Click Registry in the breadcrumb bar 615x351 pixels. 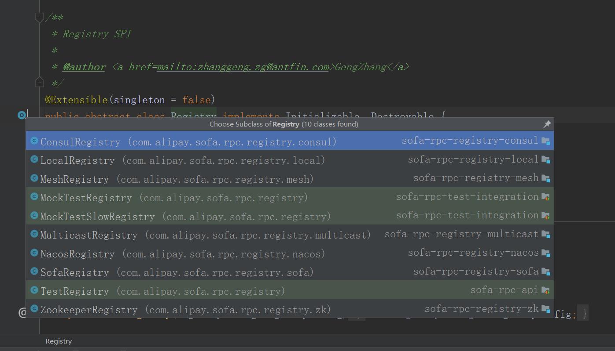[58, 341]
